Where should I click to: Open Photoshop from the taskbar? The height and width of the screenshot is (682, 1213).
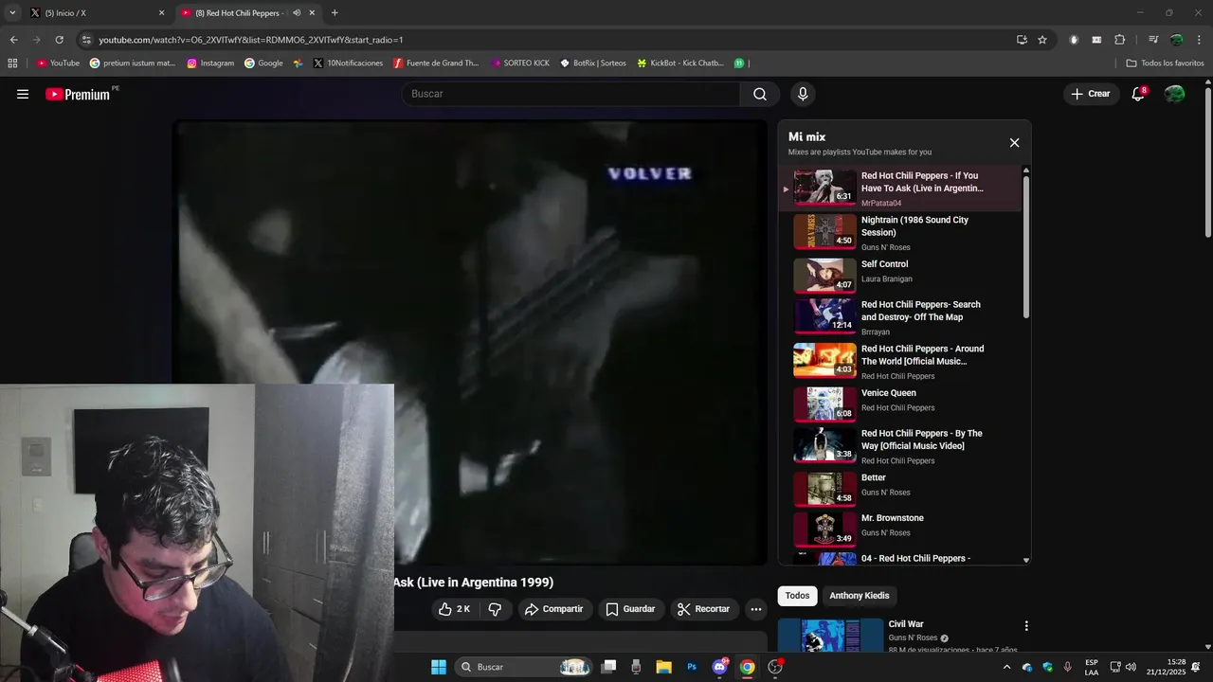(692, 667)
